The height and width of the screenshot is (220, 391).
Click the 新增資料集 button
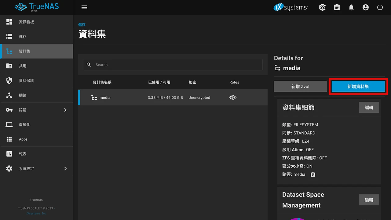click(358, 86)
